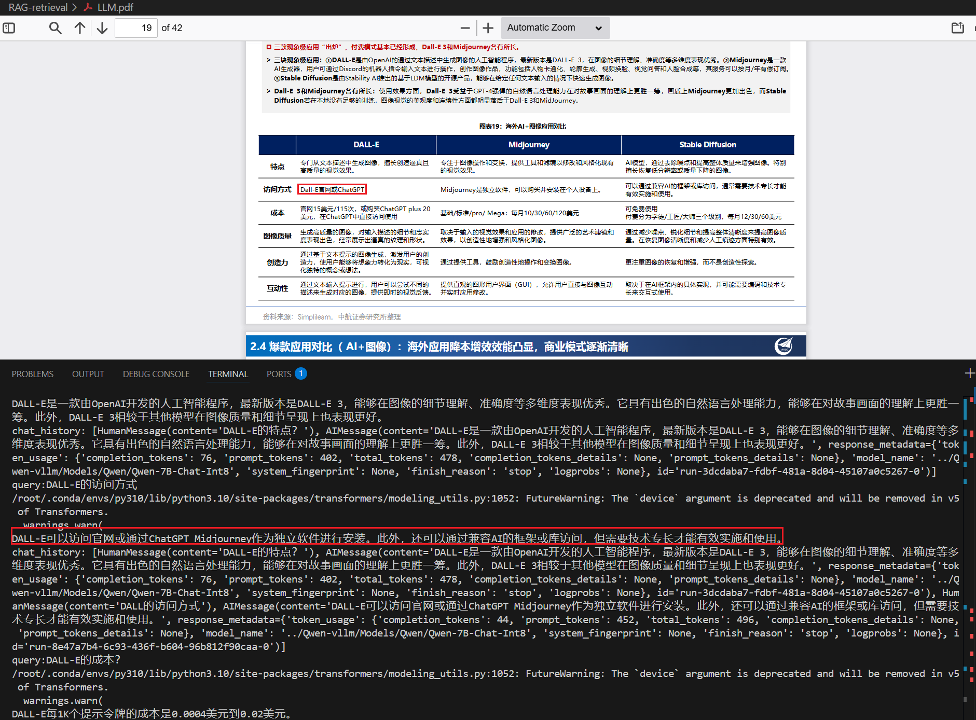
Task: Click the PDF file icon in breadcrumb
Action: point(88,7)
